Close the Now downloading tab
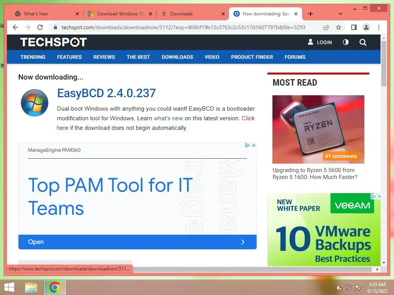This screenshot has height=295, width=394. click(x=296, y=14)
